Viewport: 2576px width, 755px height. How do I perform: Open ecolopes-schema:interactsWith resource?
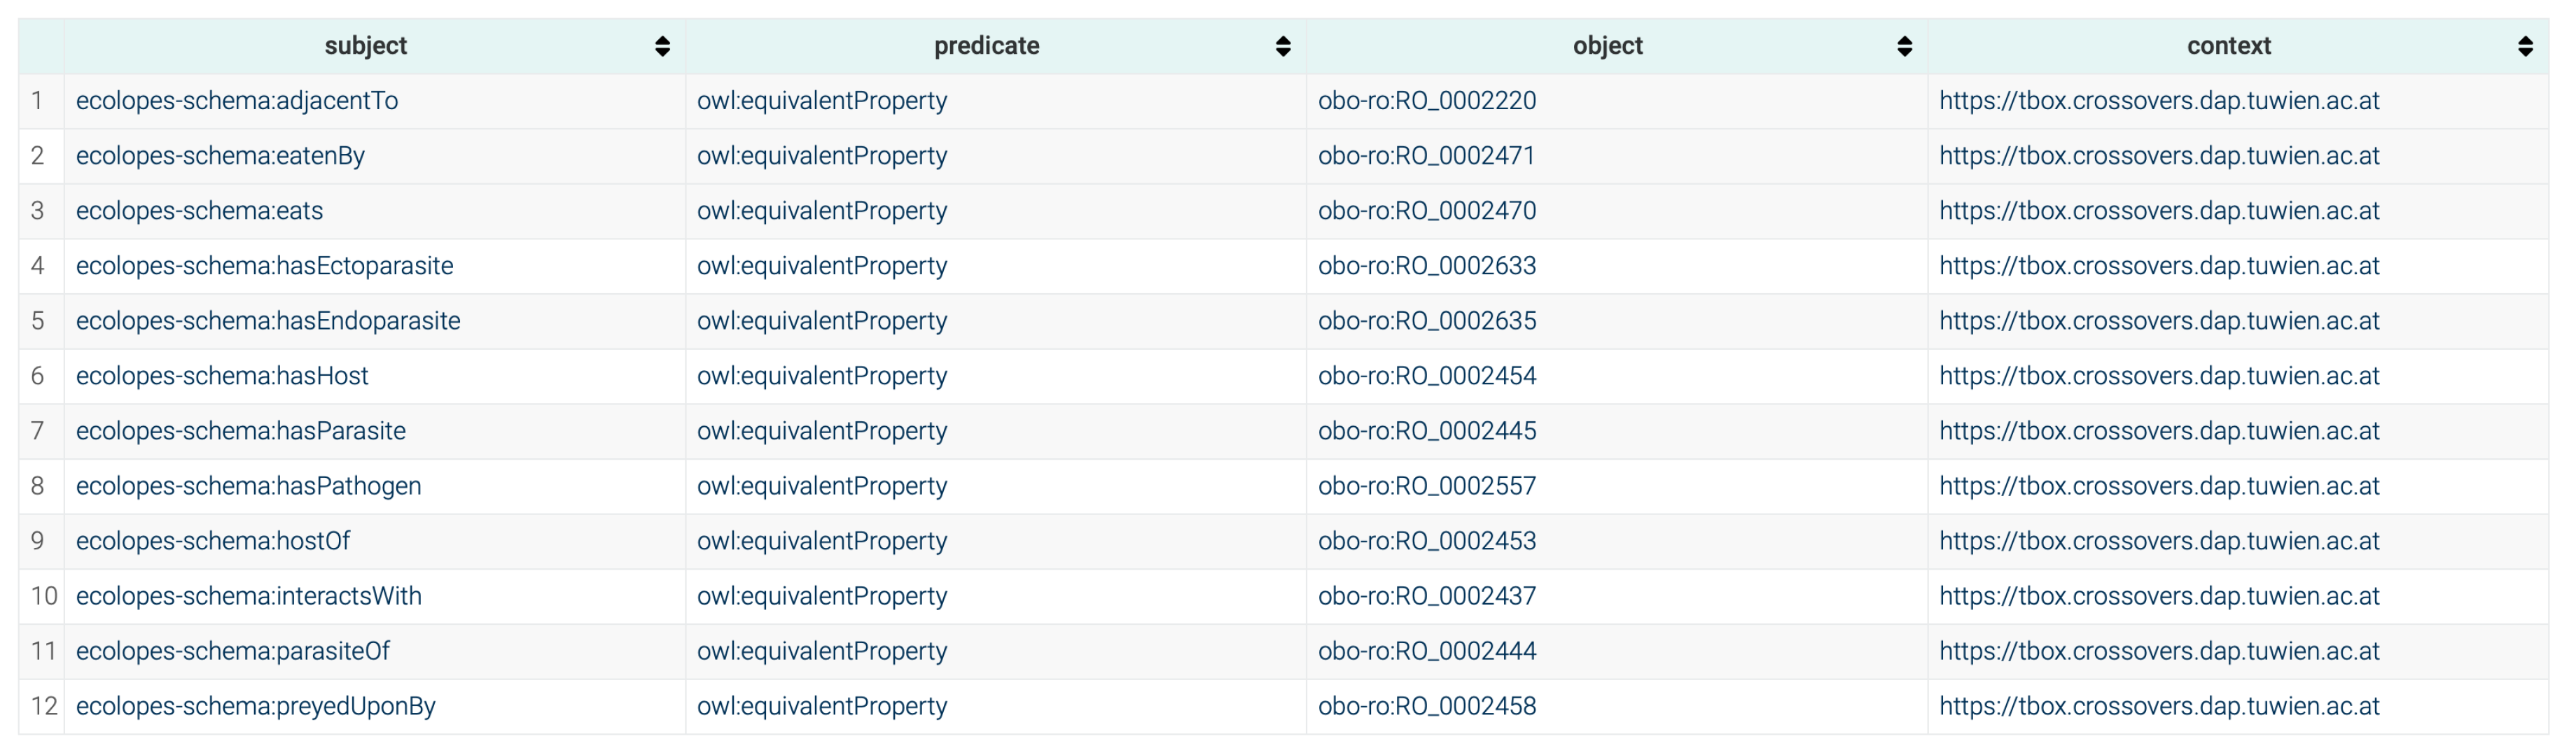[x=248, y=596]
